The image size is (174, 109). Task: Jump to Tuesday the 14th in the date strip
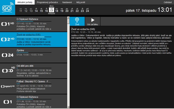point(36,10)
